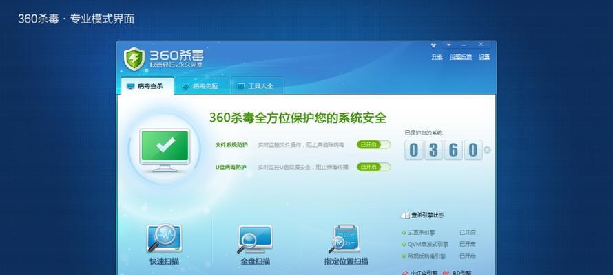Click the QVM启发式引擎 entry
This screenshot has width=613, height=275.
[428, 244]
